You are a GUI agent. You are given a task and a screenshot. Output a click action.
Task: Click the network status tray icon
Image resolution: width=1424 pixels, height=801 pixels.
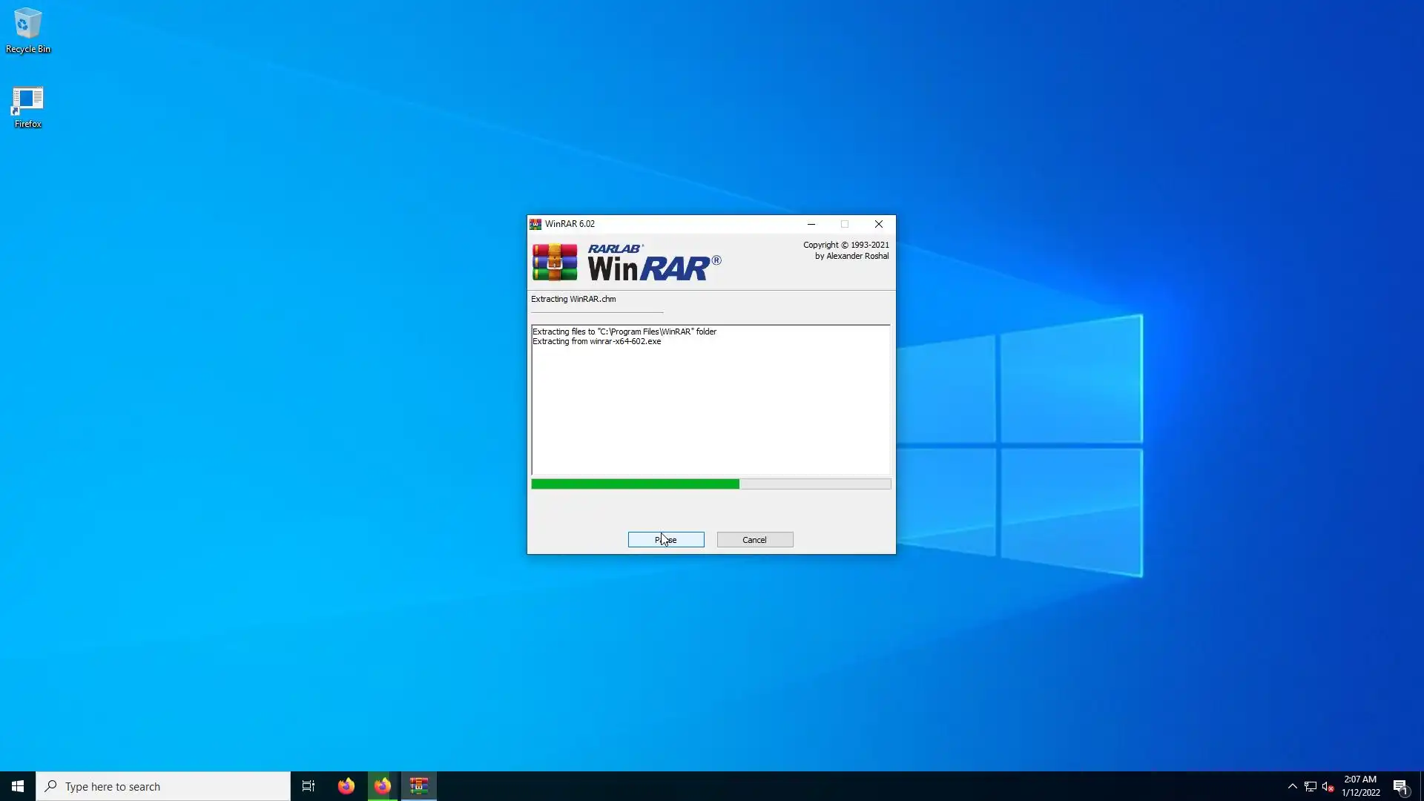(1311, 786)
